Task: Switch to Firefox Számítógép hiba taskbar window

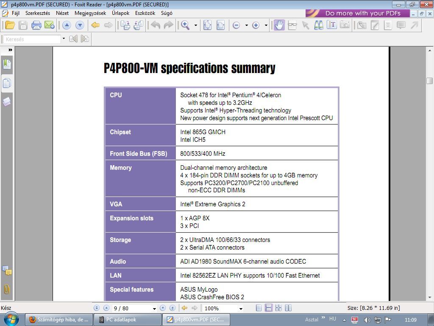Action: coord(59,320)
